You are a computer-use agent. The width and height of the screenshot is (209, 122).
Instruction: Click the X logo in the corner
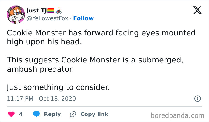pos(197,11)
